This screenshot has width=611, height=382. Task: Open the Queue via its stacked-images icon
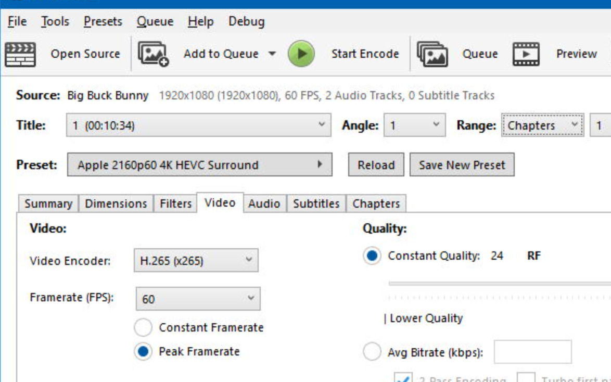click(x=432, y=54)
